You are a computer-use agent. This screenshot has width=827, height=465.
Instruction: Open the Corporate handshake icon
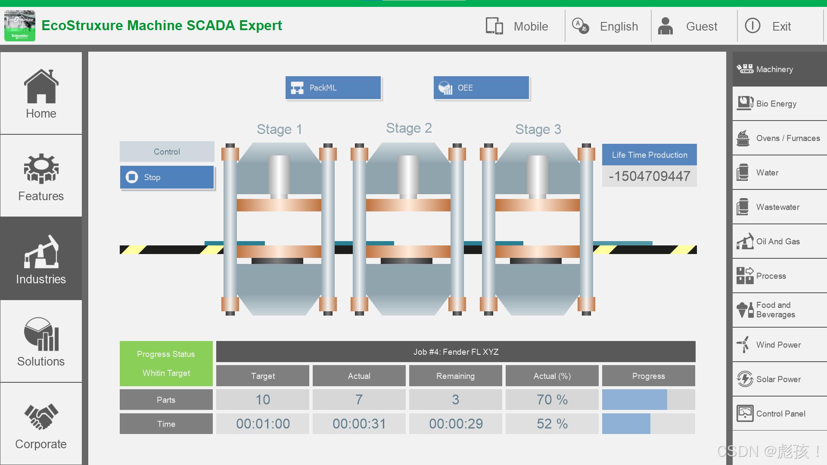click(41, 417)
